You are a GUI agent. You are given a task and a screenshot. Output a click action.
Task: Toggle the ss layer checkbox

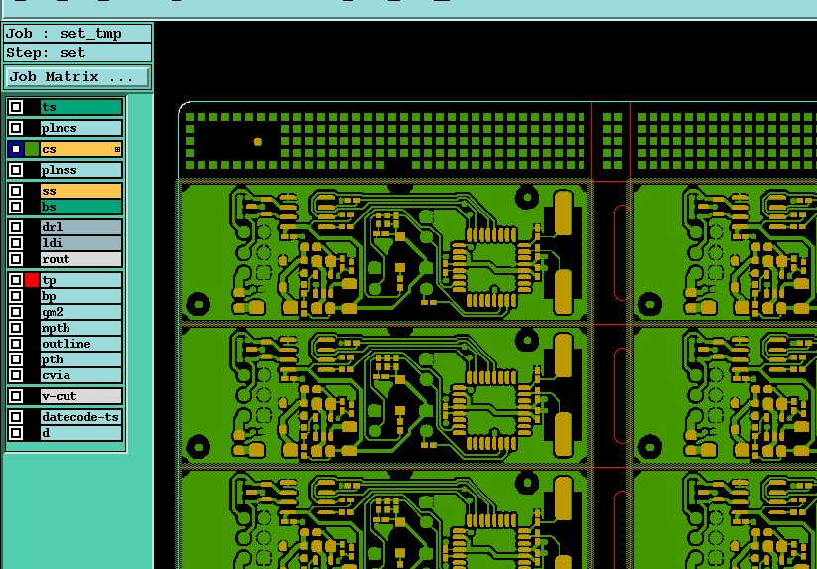16,191
